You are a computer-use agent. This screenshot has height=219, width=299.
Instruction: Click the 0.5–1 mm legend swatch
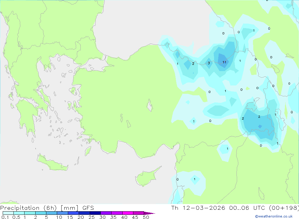click(x=19, y=213)
